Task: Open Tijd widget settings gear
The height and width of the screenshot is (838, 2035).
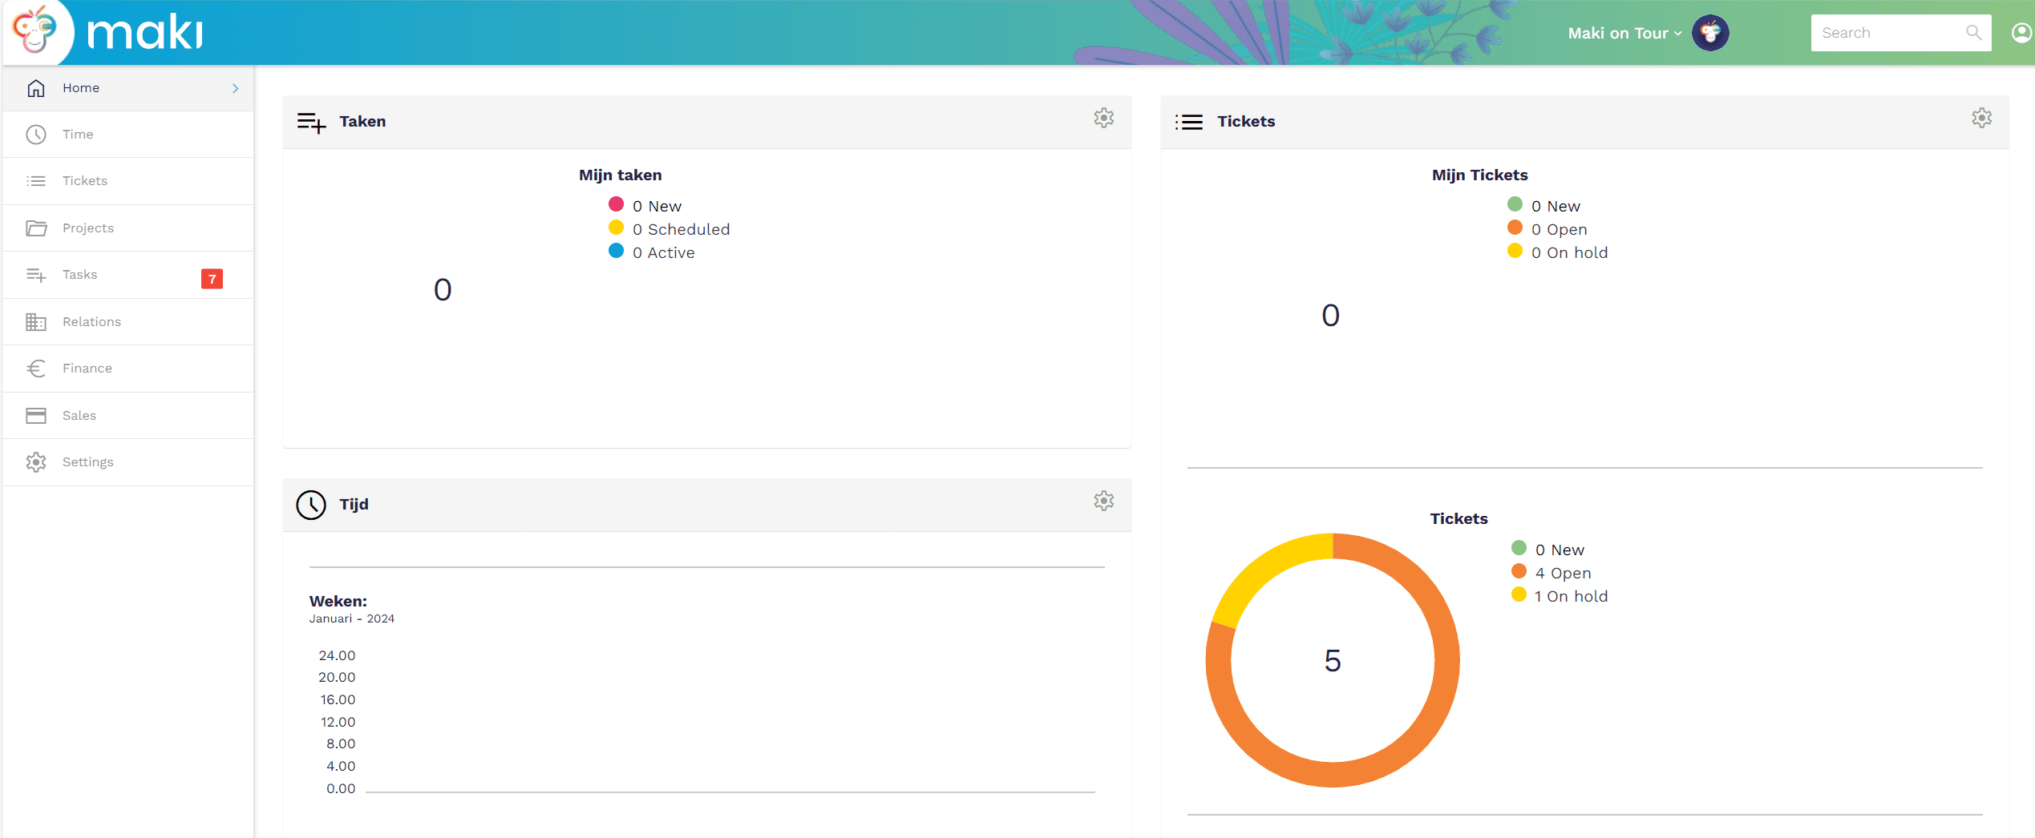Action: point(1103,502)
